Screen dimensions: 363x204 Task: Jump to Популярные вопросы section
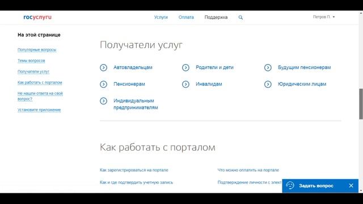[x=37, y=50]
